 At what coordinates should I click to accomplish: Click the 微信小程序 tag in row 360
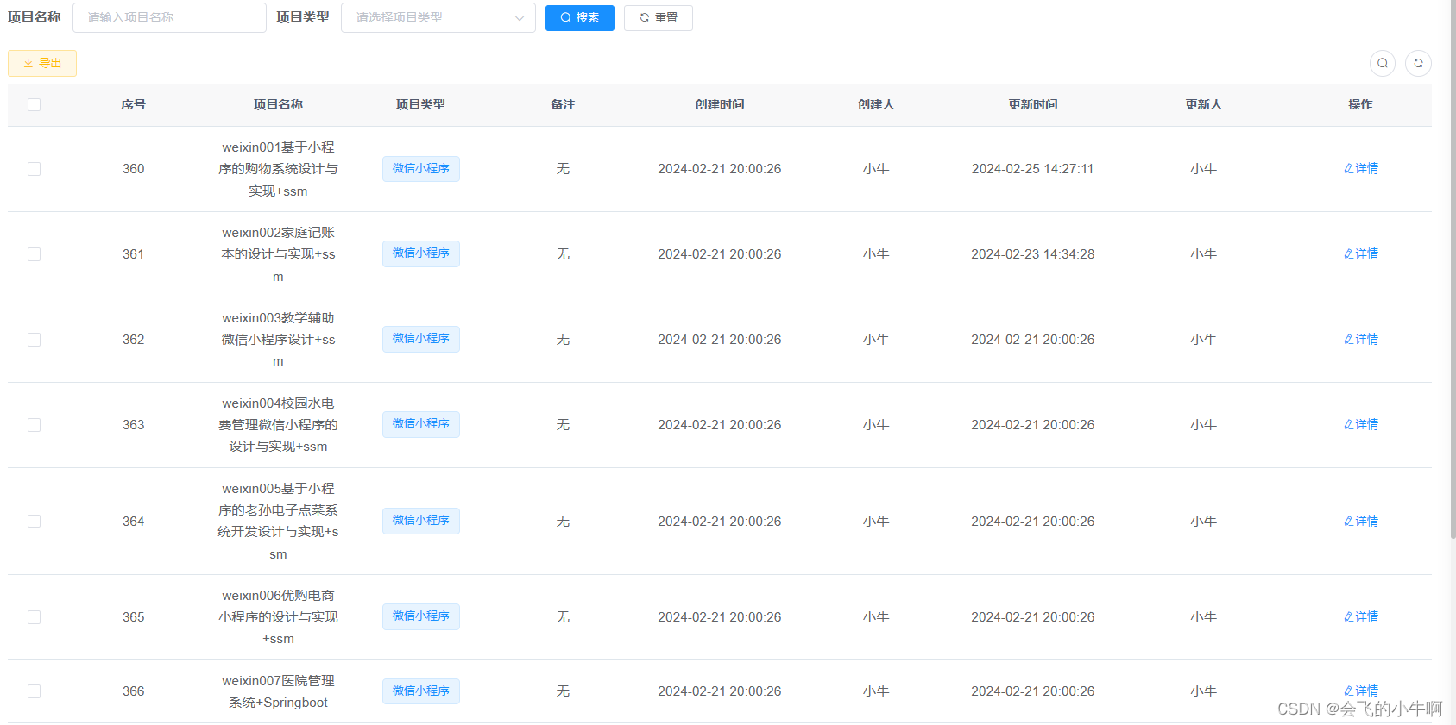coord(421,169)
